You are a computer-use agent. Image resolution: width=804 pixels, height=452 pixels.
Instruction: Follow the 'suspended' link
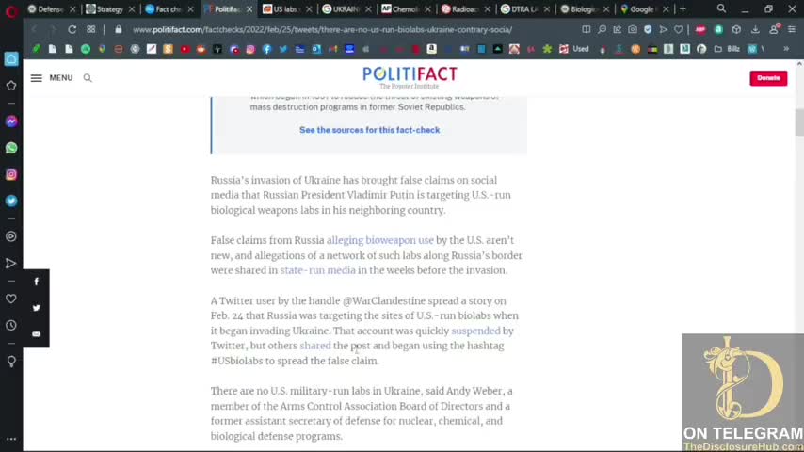tap(475, 331)
